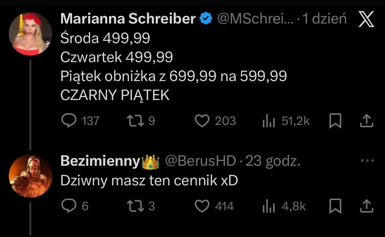The image size is (385, 237).
Task: Open the CZARNY PIĄTEK post text
Action: click(x=115, y=95)
